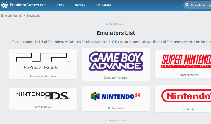The width and height of the screenshot is (211, 124).
Task: Open the EmulatorGames.net home link
Action: pos(28,5)
